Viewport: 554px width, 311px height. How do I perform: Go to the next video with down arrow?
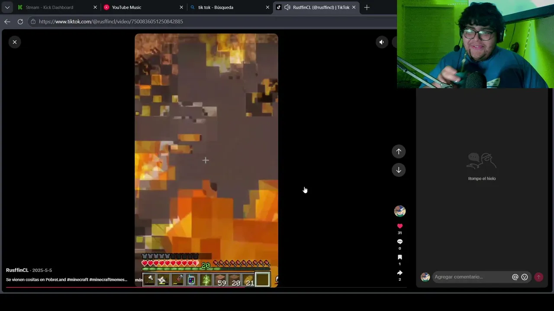[x=399, y=170]
